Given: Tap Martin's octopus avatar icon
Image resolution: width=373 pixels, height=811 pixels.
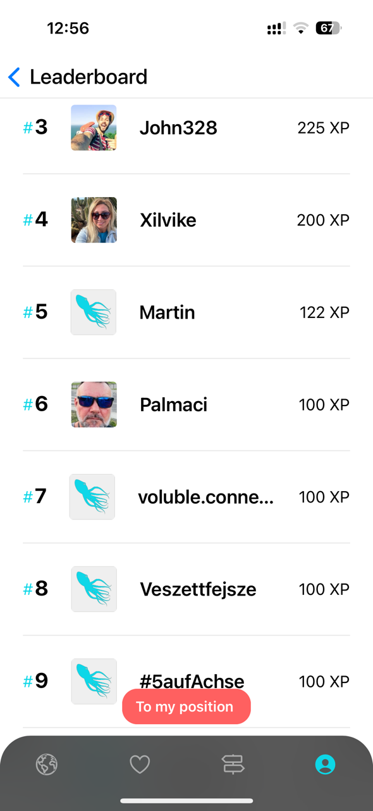Looking at the screenshot, I should click(x=94, y=312).
